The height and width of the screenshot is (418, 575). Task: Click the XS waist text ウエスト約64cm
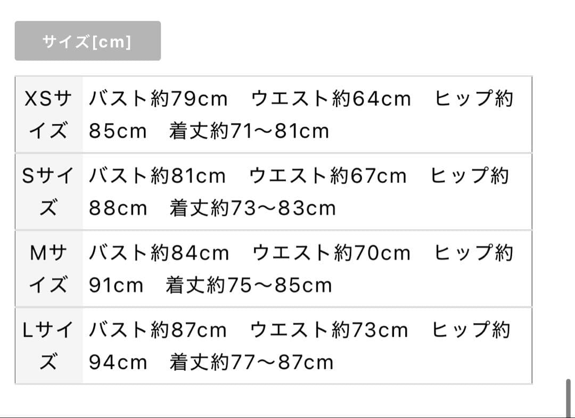(x=331, y=99)
